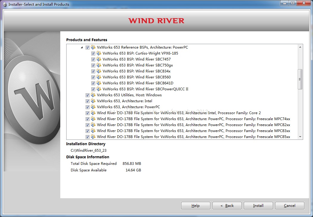Viewport: 313px width, 217px height.
Task: Click package icon next to SBCPowerQUICC II
Action: tap(98, 89)
